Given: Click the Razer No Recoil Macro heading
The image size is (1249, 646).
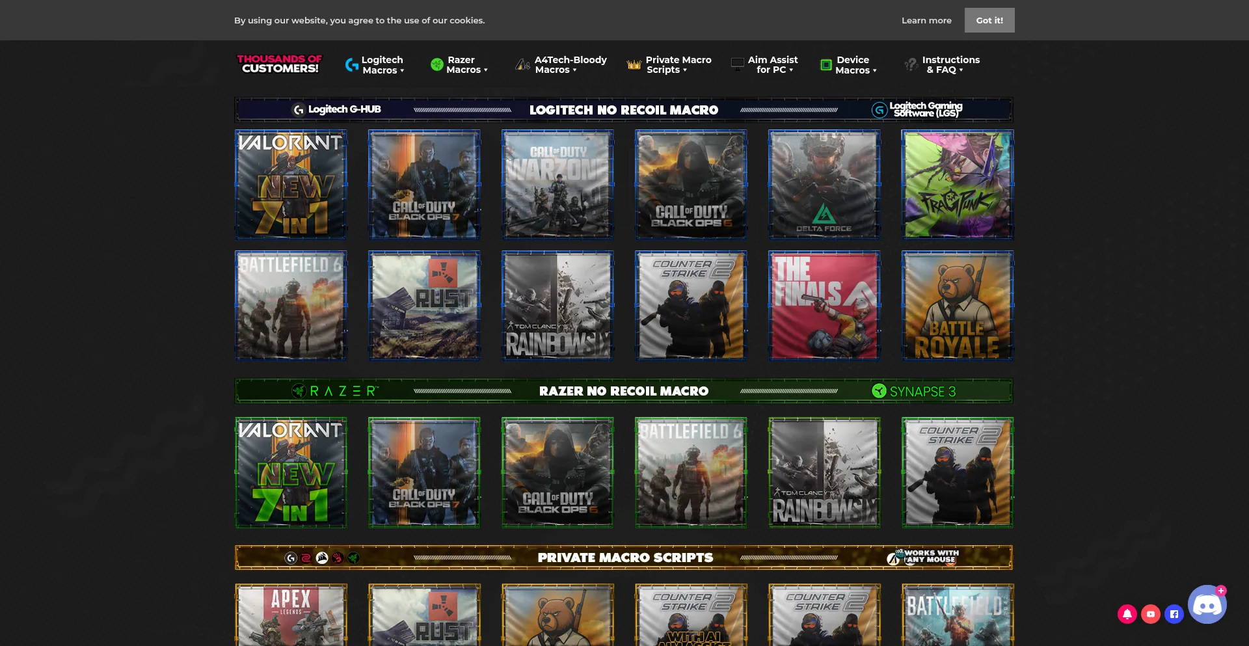Looking at the screenshot, I should 624,391.
